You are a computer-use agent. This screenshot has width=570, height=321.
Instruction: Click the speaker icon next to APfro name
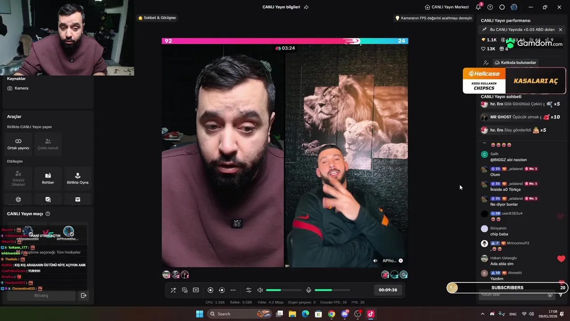click(375, 261)
